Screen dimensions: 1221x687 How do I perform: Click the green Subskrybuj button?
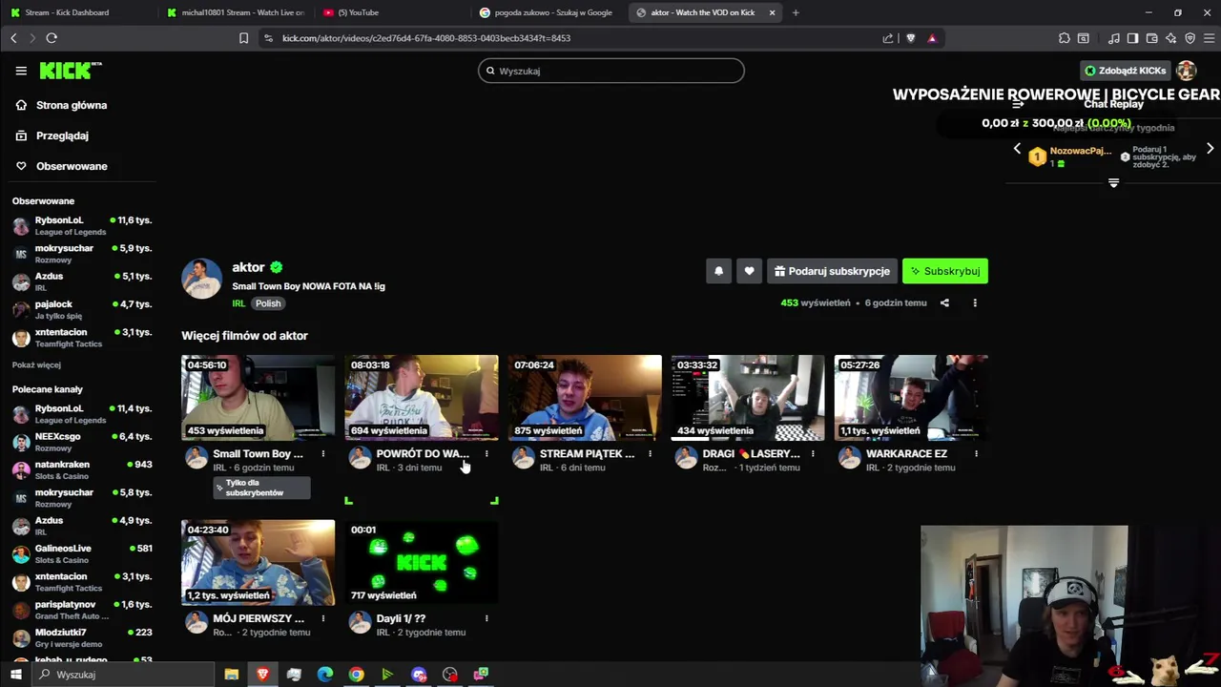pyautogui.click(x=945, y=271)
